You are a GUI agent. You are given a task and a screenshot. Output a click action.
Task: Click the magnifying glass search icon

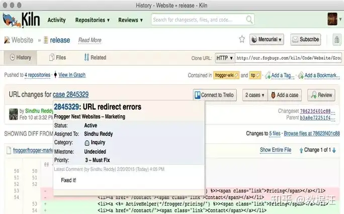click(x=249, y=20)
